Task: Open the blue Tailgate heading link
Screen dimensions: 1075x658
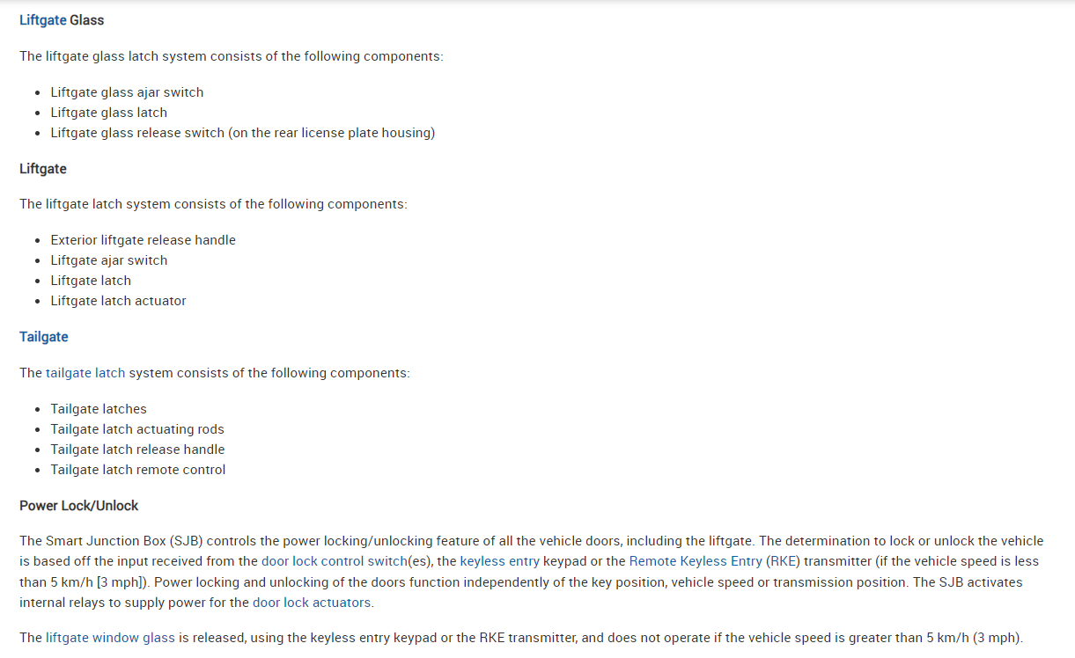Action: pos(43,337)
